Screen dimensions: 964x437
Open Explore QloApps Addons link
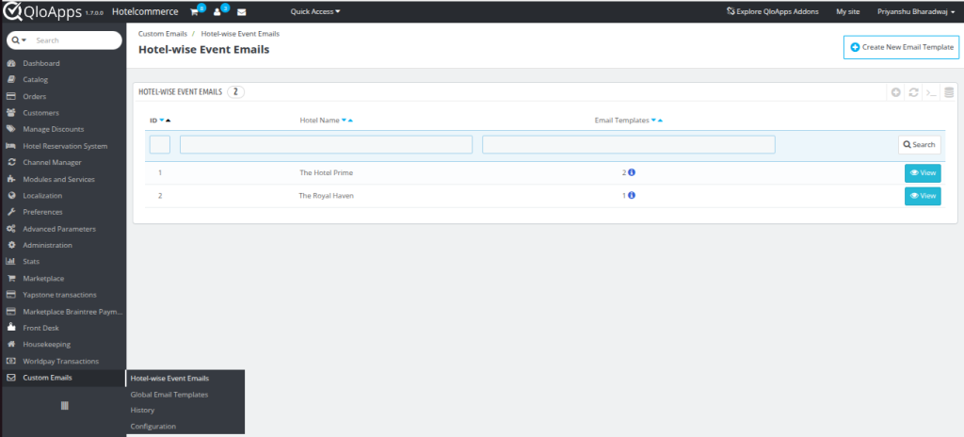[x=772, y=11]
